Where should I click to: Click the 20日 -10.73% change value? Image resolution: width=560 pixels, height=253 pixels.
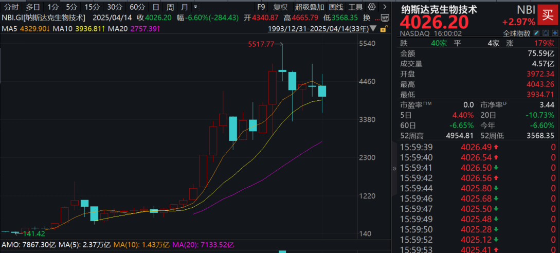pos(541,115)
